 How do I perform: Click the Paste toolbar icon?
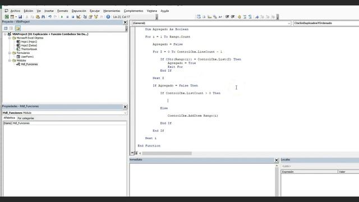38,17
